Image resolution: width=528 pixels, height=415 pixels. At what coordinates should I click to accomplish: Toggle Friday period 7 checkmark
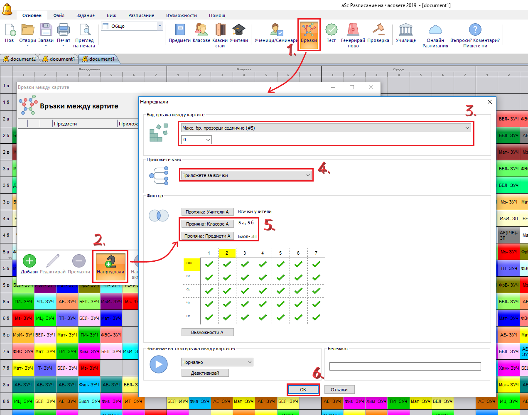click(x=316, y=317)
